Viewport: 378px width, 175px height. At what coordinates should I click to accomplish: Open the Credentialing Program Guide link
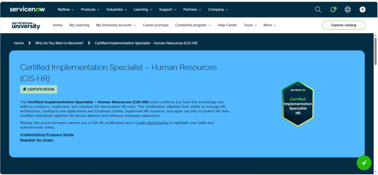point(47,135)
